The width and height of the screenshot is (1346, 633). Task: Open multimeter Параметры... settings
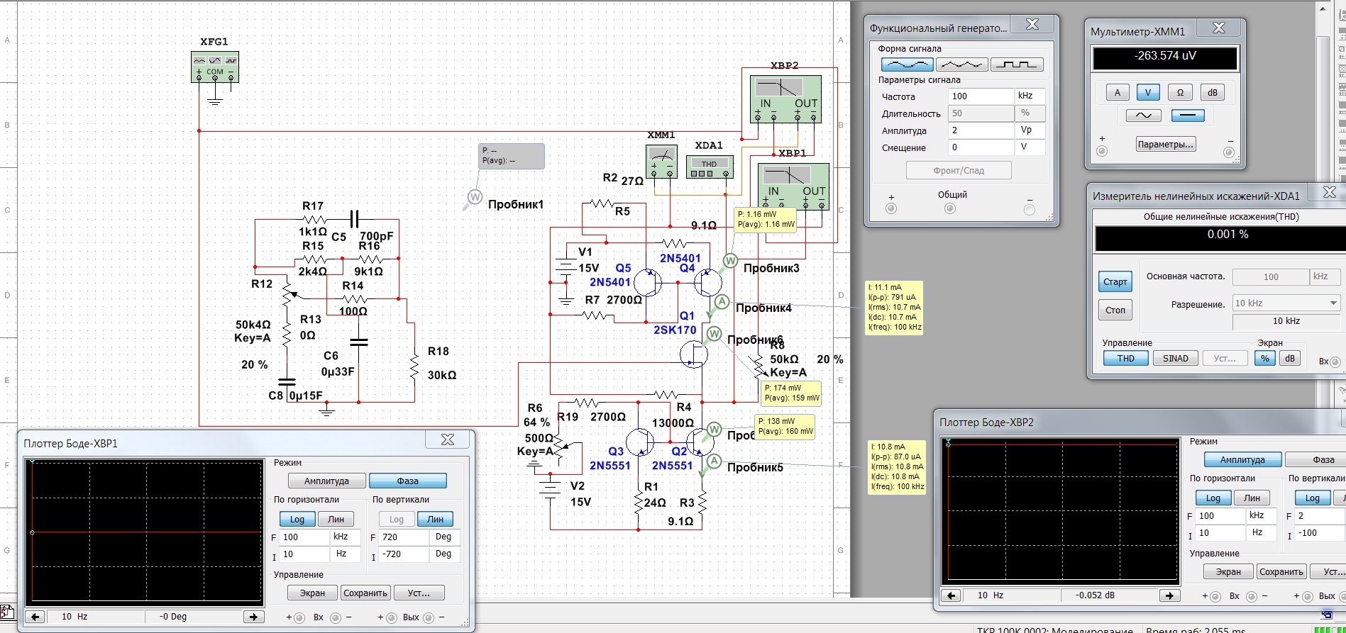pos(1166,144)
